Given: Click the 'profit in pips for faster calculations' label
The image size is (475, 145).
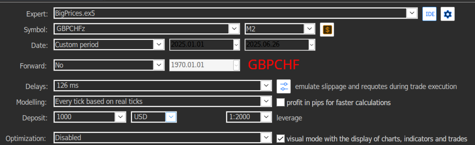Looking at the screenshot, I should coord(339,102).
